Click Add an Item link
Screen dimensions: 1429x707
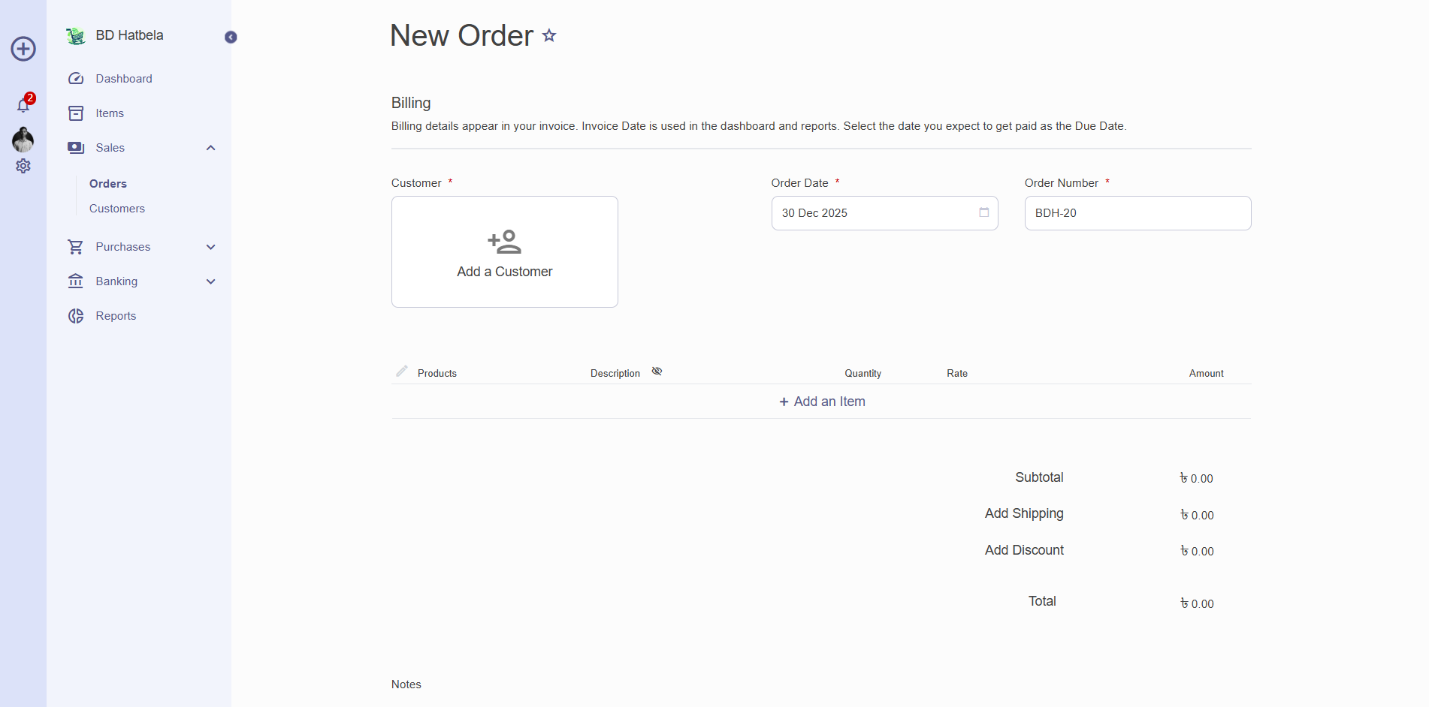pyautogui.click(x=822, y=402)
